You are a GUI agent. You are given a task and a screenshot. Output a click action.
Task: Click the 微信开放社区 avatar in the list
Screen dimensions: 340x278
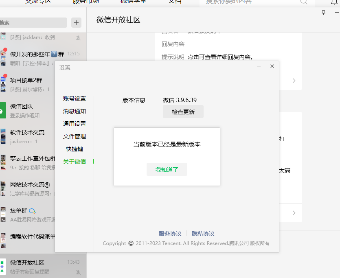click(3, 267)
